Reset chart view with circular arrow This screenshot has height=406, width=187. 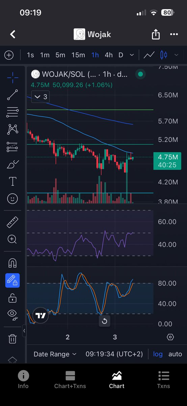point(104,321)
